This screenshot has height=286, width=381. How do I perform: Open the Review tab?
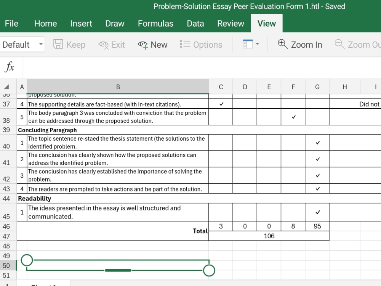click(x=231, y=24)
